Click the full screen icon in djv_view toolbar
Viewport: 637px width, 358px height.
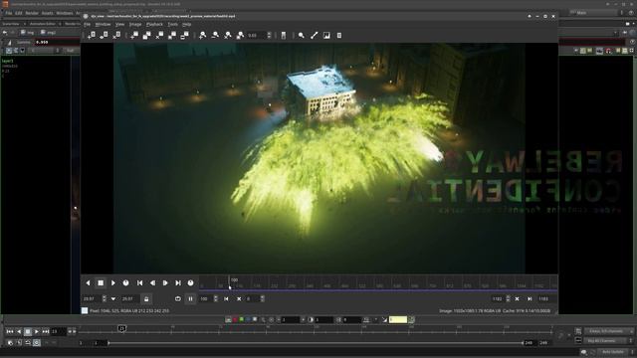coord(185,36)
